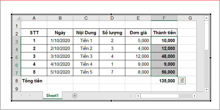Viewport: 220px width, 110px height.
Task: Select the Đơn giá header cell
Action: 138,33
